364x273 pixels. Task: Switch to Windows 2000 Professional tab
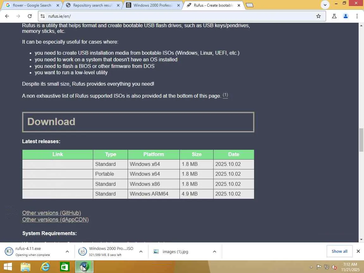(153, 5)
